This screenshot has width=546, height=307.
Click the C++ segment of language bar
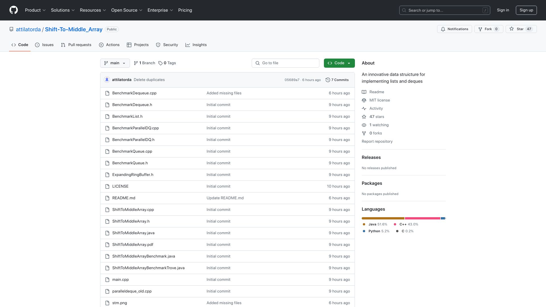(423, 218)
